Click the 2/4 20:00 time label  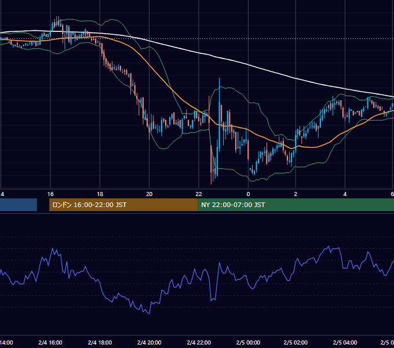point(149,342)
